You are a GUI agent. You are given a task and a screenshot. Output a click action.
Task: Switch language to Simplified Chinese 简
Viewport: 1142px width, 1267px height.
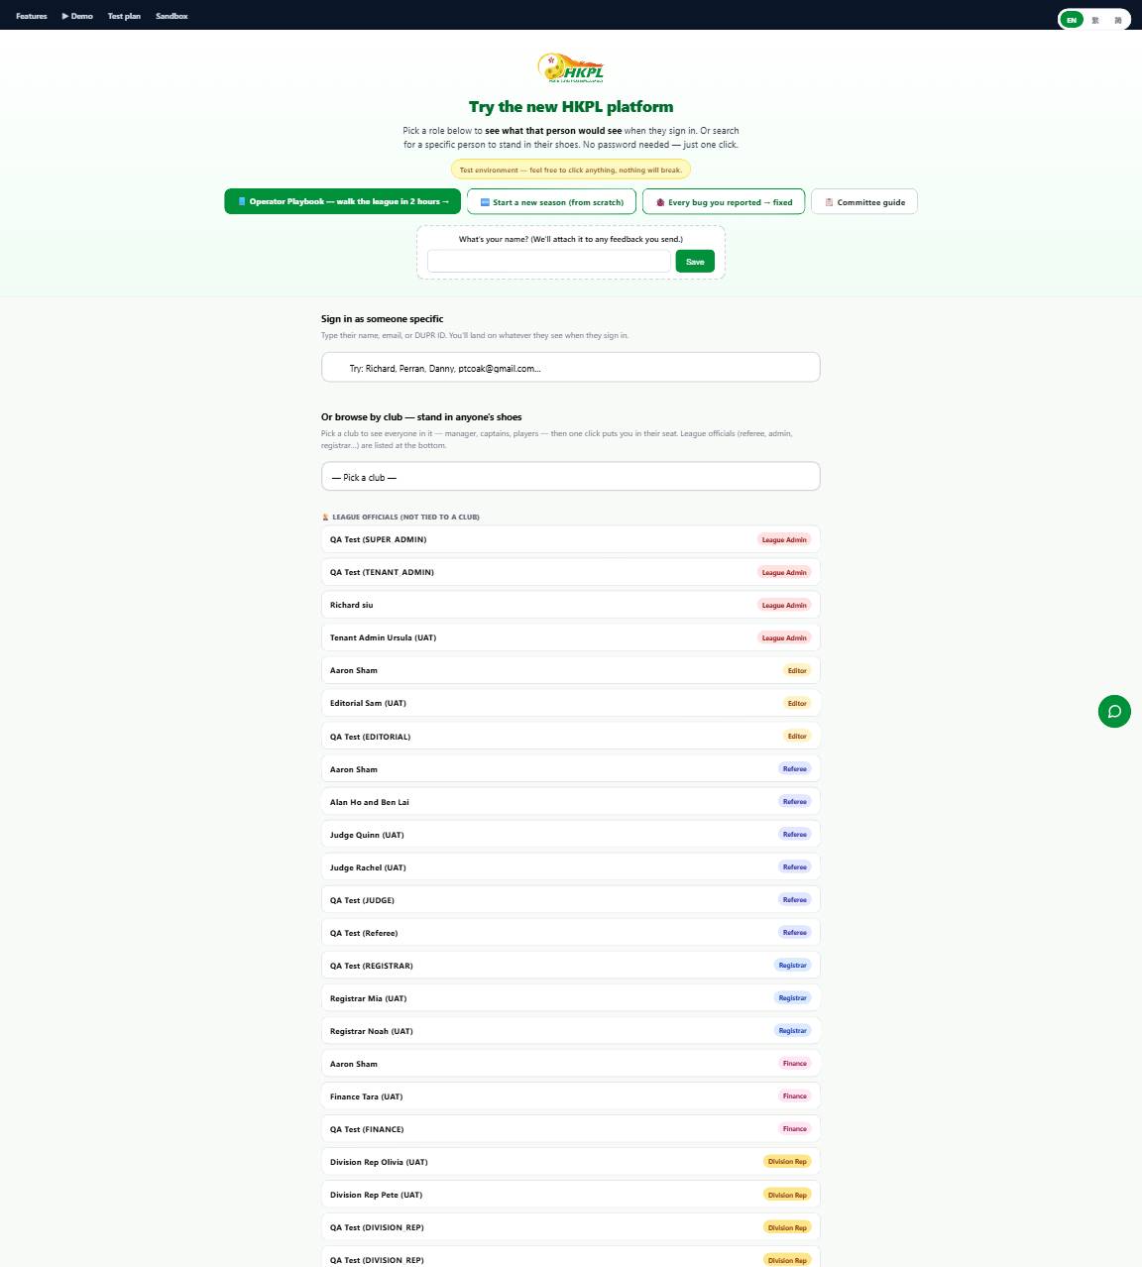point(1118,20)
